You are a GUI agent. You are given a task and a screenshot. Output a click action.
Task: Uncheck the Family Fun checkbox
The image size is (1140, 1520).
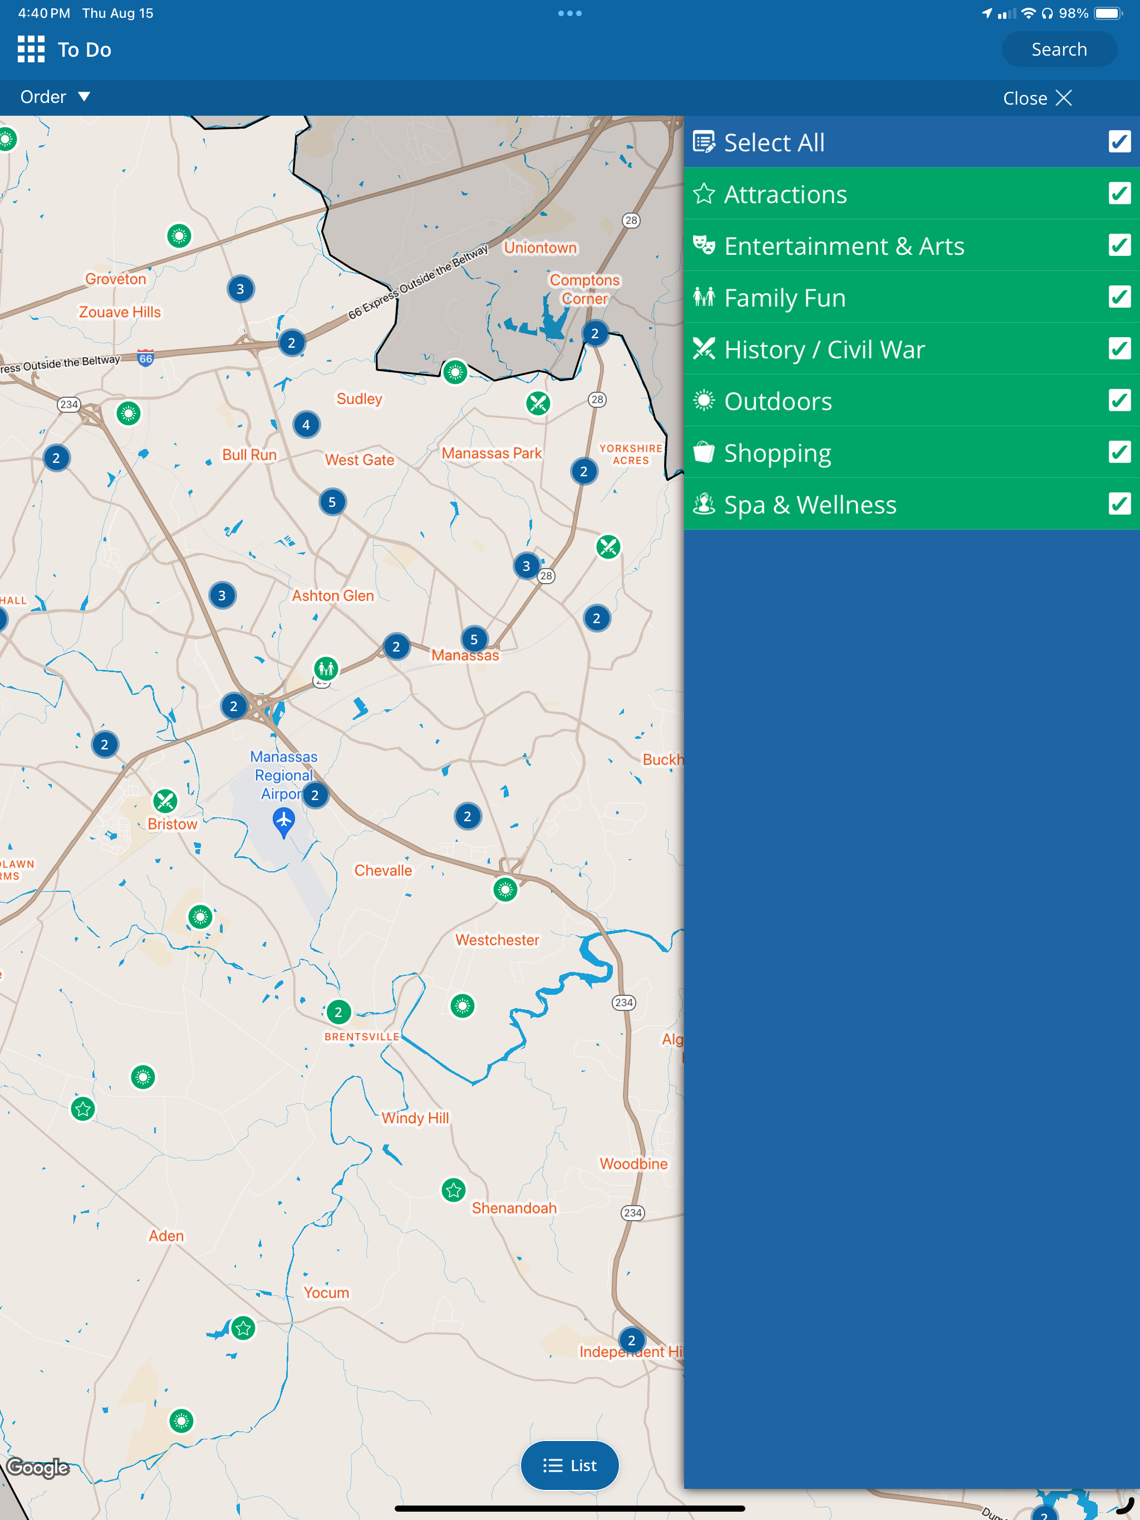1119,297
